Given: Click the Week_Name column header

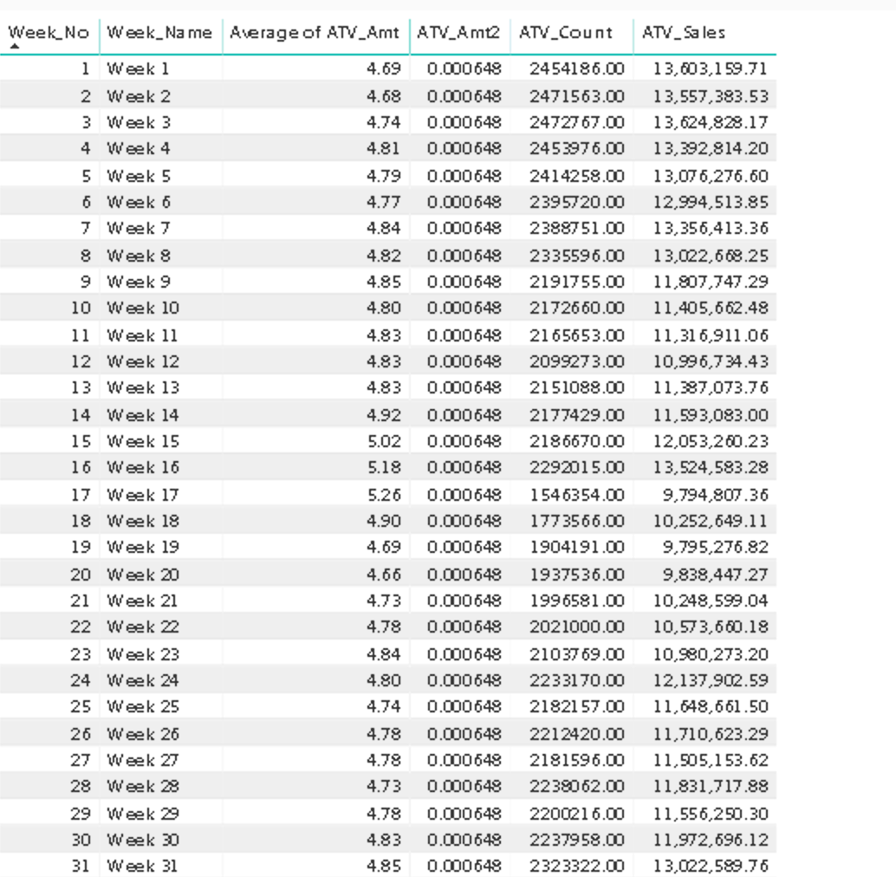Looking at the screenshot, I should point(159,33).
